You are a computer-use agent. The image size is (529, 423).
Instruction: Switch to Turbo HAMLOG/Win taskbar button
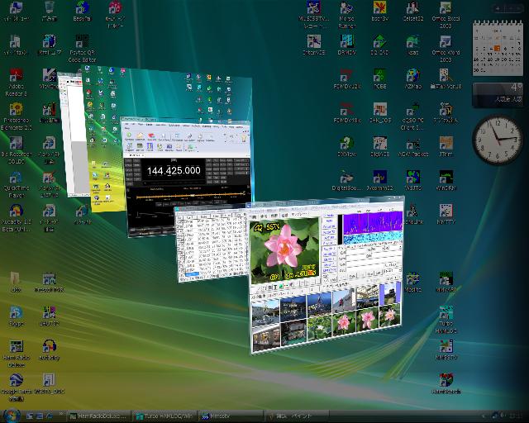164,416
